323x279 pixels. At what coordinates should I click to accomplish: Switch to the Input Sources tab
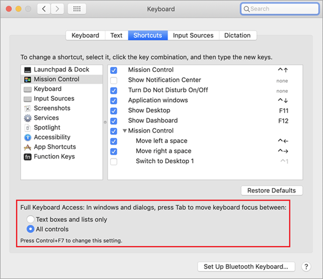pyautogui.click(x=193, y=36)
